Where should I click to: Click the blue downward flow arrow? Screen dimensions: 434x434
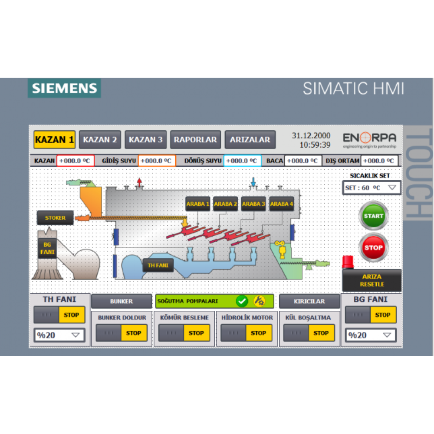[253, 182]
